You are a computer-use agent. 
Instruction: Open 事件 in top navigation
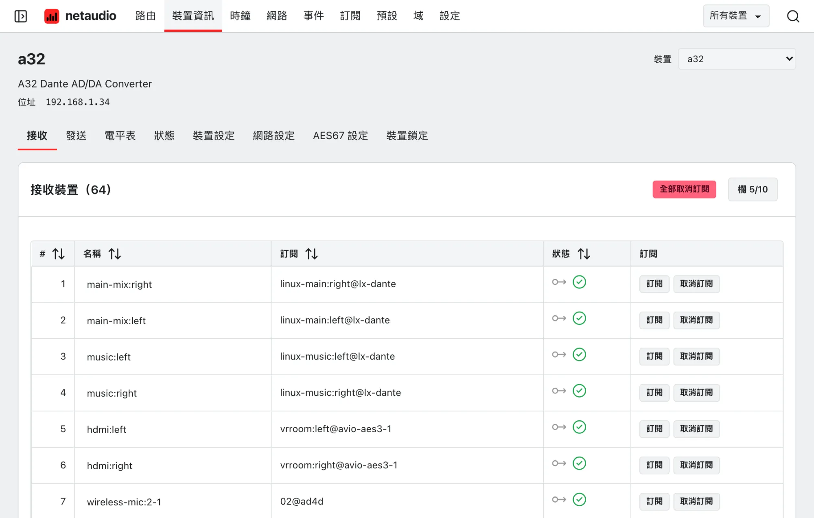tap(313, 16)
